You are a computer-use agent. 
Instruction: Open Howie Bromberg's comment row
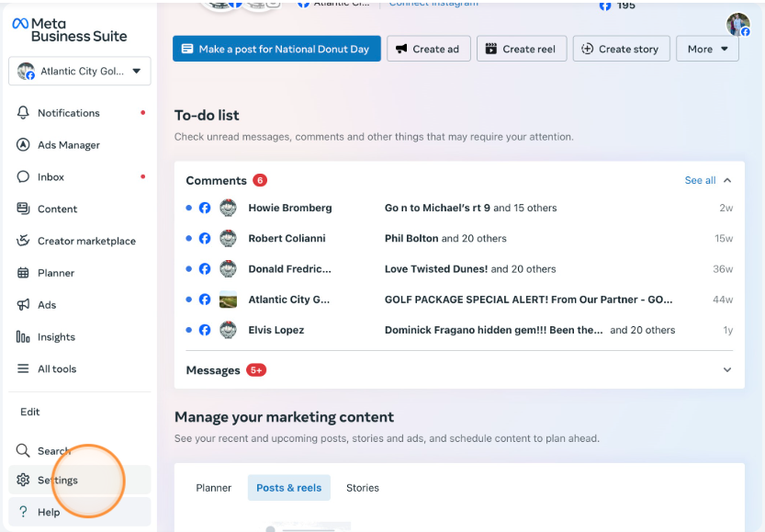(x=459, y=208)
